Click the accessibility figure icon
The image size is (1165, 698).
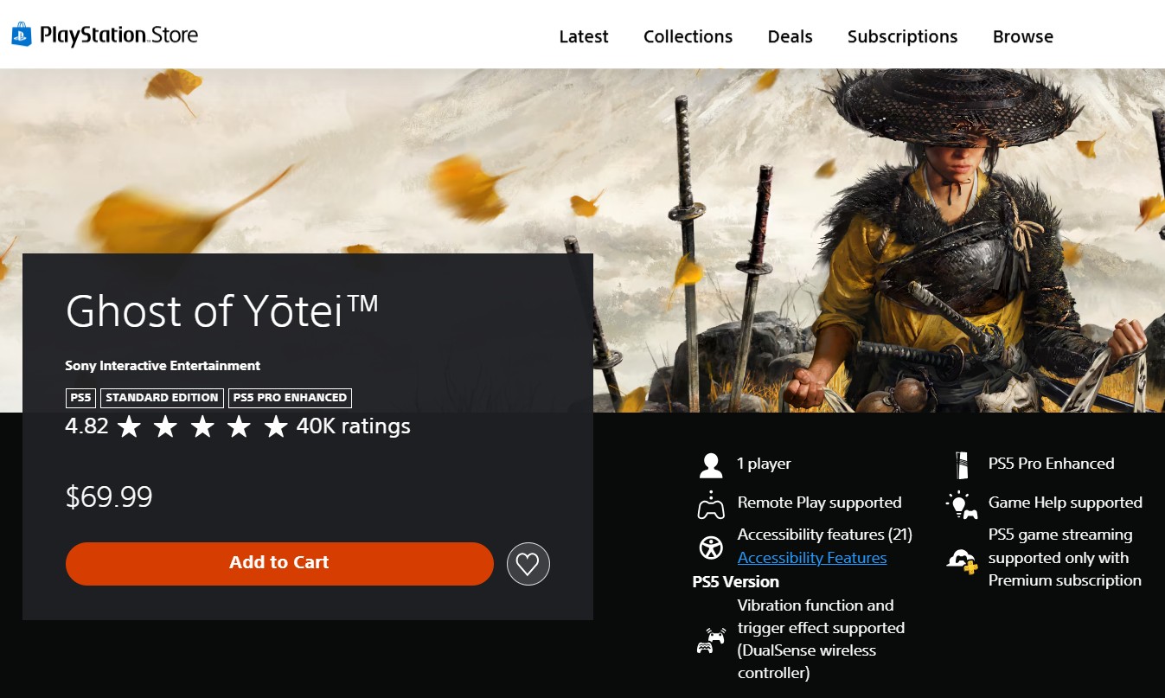click(711, 548)
